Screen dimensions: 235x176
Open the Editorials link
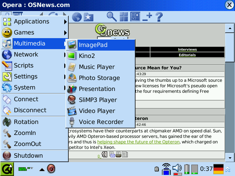pos(187,55)
